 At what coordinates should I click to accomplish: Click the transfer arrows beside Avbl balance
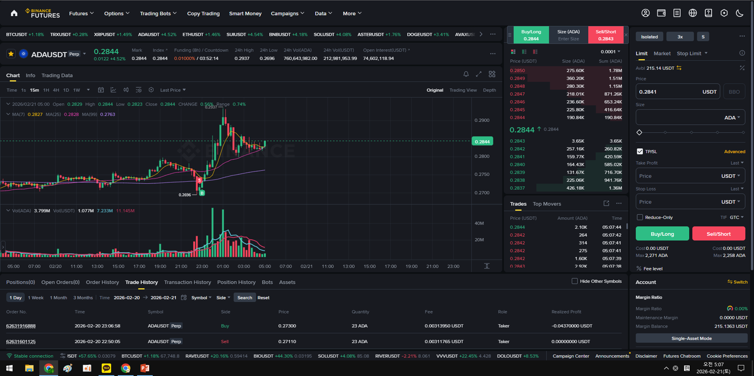[x=679, y=68]
